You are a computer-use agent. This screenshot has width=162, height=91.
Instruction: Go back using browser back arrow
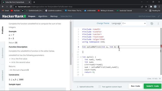[x=3, y=7]
